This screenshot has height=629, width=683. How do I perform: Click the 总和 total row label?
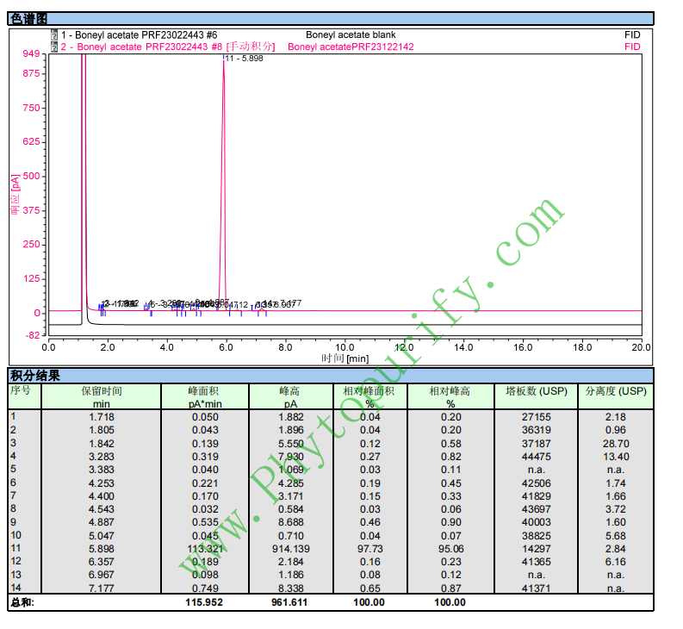coord(20,602)
